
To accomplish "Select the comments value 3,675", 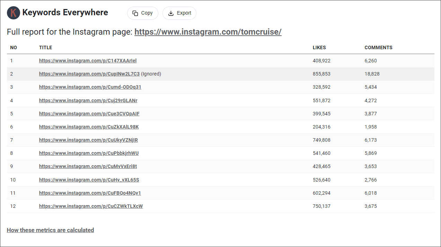I will point(371,206).
